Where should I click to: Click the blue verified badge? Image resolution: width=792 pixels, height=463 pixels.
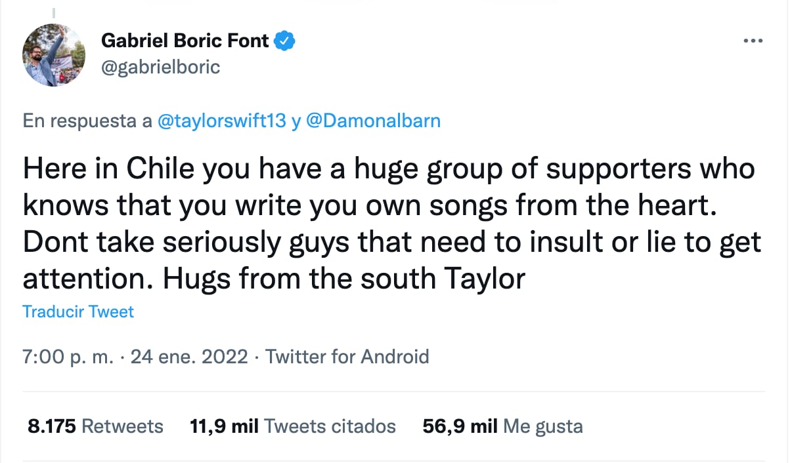click(284, 41)
